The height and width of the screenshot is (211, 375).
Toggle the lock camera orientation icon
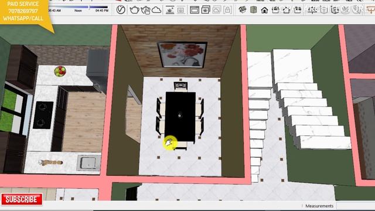point(227,10)
